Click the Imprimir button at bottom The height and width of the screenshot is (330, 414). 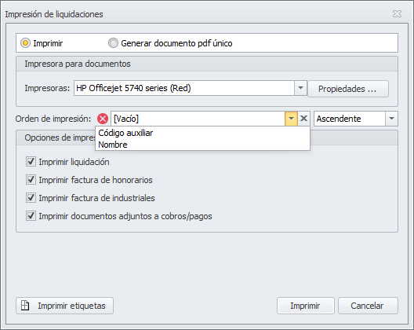coord(306,306)
